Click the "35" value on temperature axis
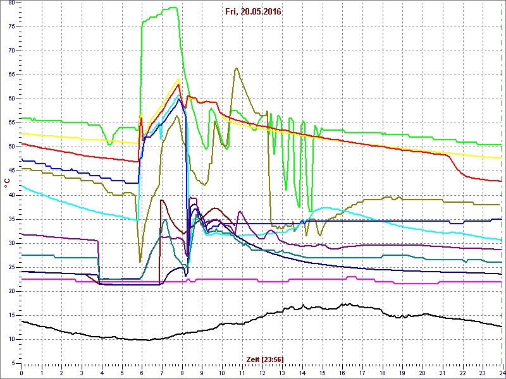This screenshot has height=379, width=506. (11, 219)
